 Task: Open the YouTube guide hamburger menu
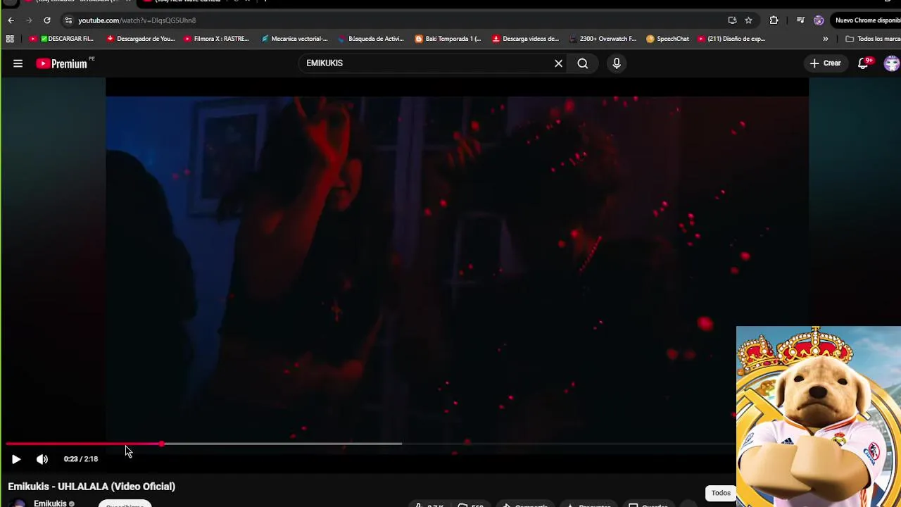[x=18, y=63]
